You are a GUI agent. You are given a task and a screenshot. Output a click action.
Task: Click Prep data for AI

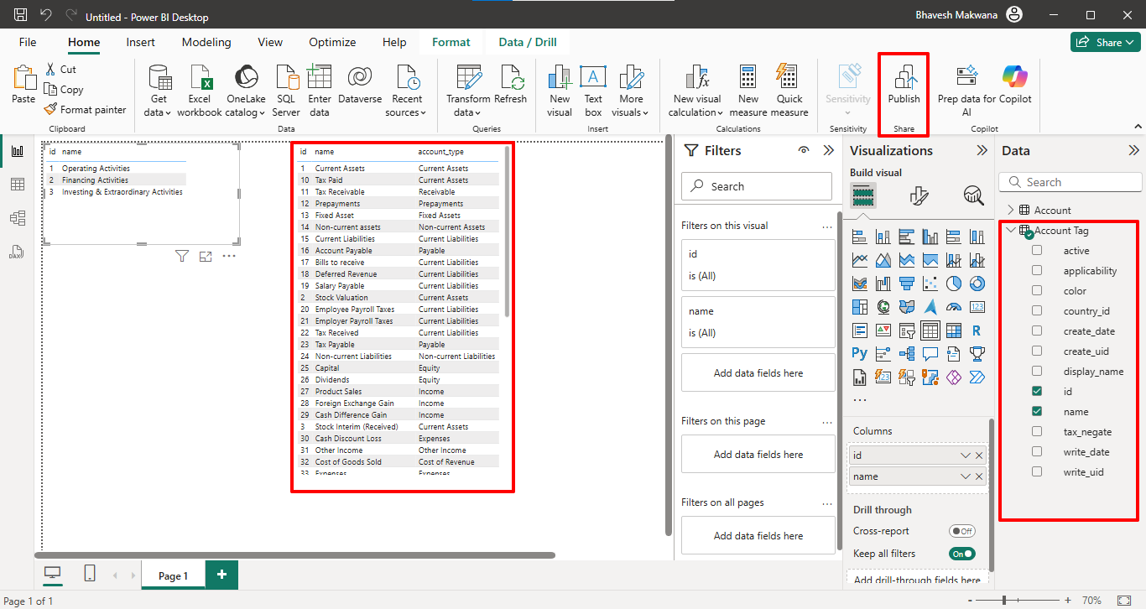click(x=967, y=91)
